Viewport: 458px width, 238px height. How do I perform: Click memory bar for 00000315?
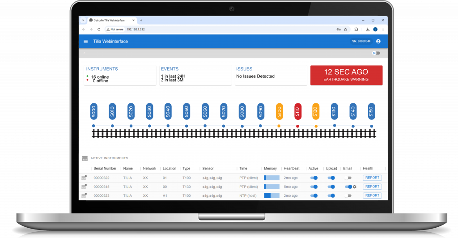pos(271,187)
